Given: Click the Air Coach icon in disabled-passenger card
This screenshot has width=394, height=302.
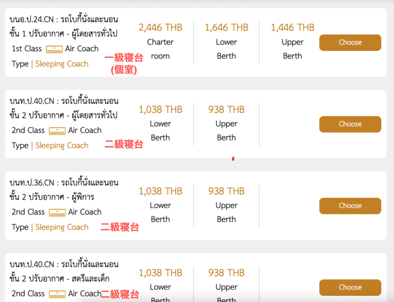Looking at the screenshot, I should 57,212.
